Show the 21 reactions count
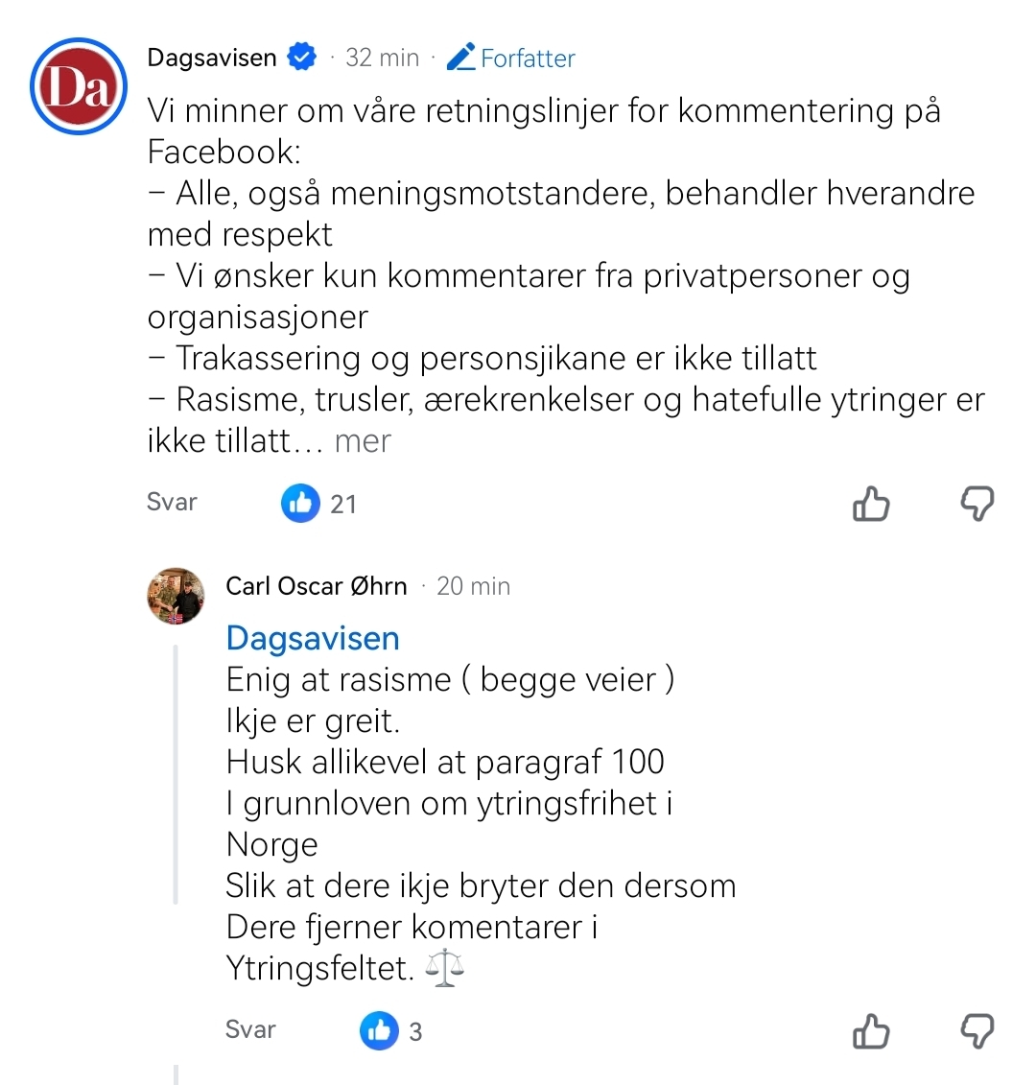Image resolution: width=1036 pixels, height=1085 pixels. (343, 504)
